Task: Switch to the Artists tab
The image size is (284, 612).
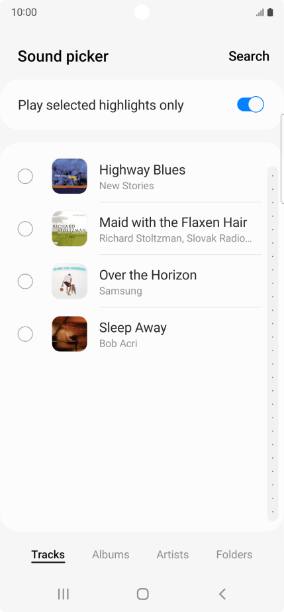Action: click(x=173, y=555)
